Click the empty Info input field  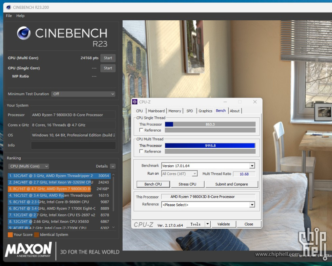[x=73, y=146]
